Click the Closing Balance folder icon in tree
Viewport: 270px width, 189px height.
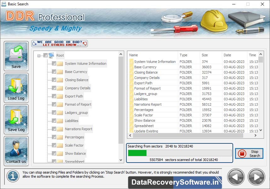(60, 80)
